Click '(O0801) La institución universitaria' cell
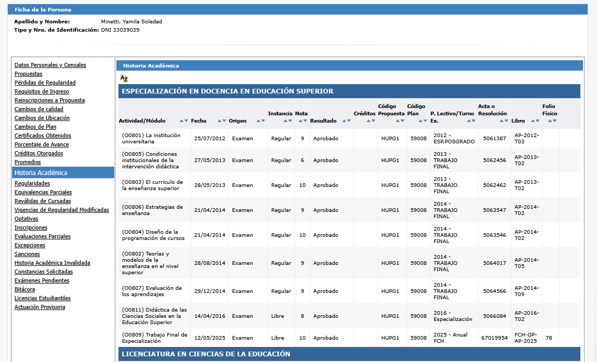This screenshot has height=362, width=597. (x=155, y=139)
